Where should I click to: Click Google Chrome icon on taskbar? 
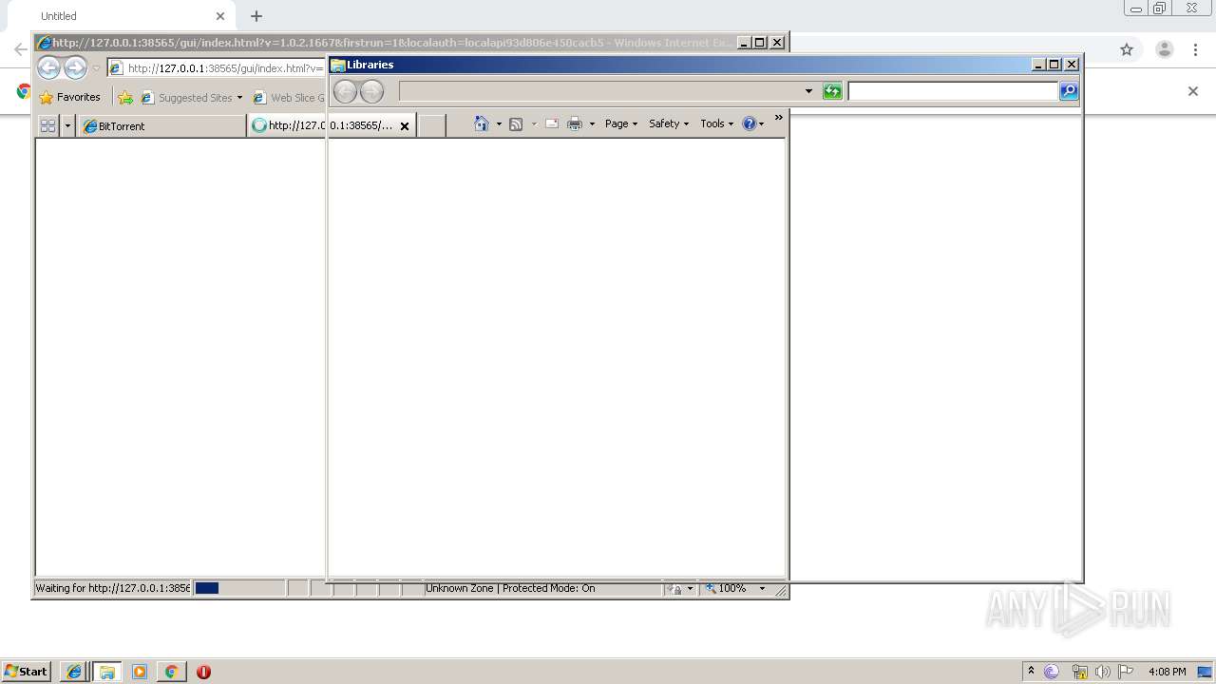coord(171,672)
